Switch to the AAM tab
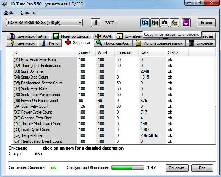The image size is (221, 177). click(x=103, y=36)
